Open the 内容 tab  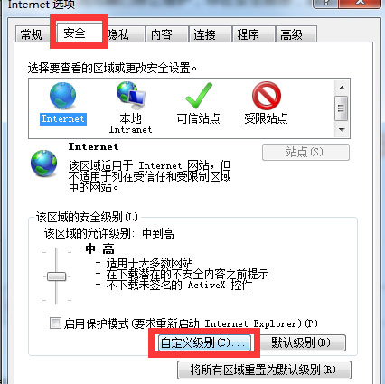pos(167,34)
